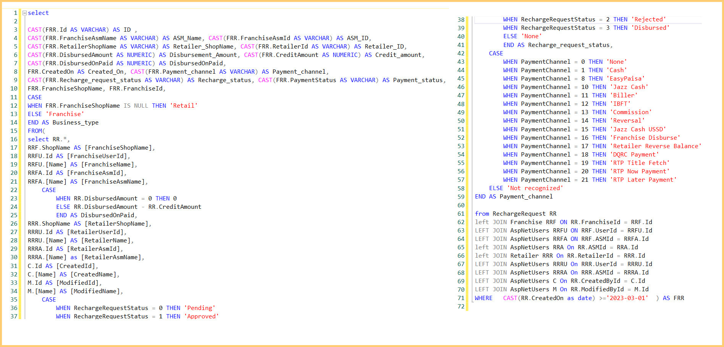Place cursor on the 'Retail' string literal
The height and width of the screenshot is (347, 724).
(x=184, y=106)
